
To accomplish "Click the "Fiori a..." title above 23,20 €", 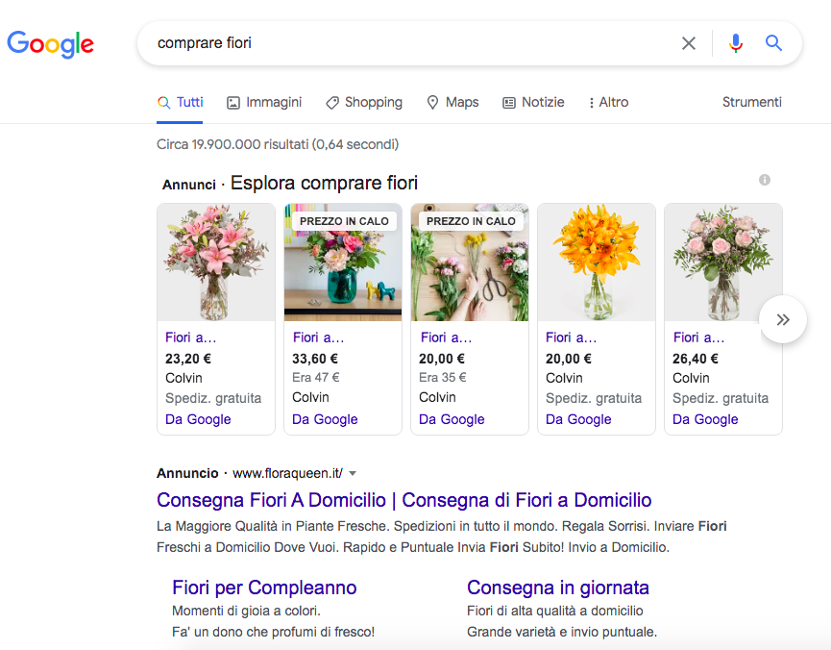I will tap(191, 337).
